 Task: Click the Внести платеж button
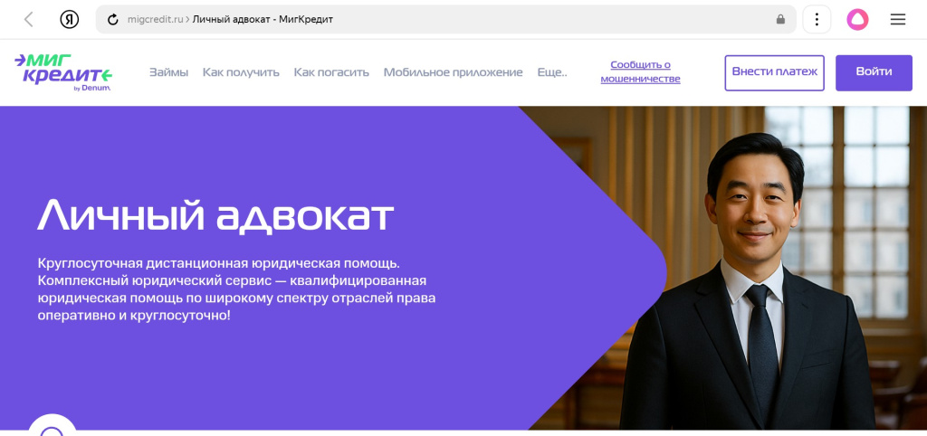[775, 72]
